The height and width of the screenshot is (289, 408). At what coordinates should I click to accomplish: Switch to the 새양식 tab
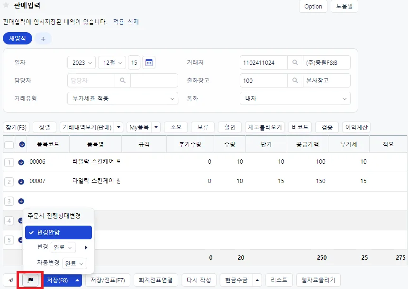pyautogui.click(x=18, y=38)
